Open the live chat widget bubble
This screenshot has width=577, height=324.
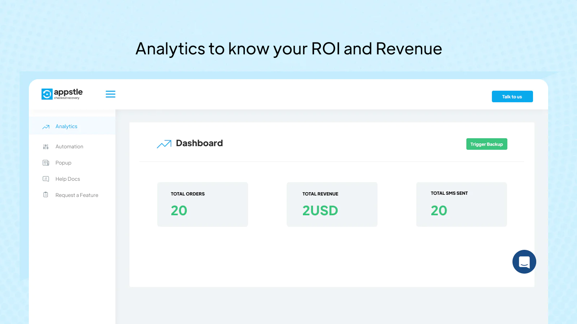click(x=524, y=262)
